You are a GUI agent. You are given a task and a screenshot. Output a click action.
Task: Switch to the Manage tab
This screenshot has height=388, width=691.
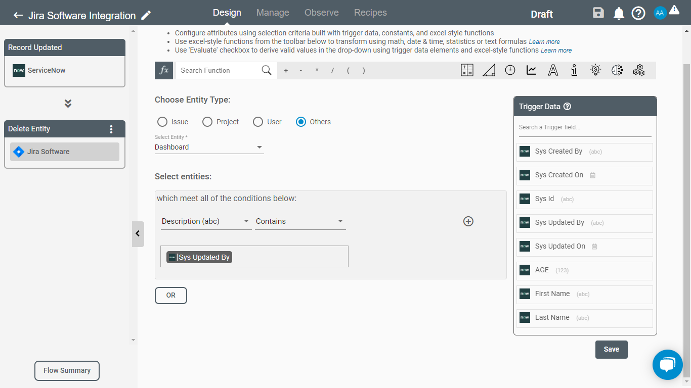(273, 13)
